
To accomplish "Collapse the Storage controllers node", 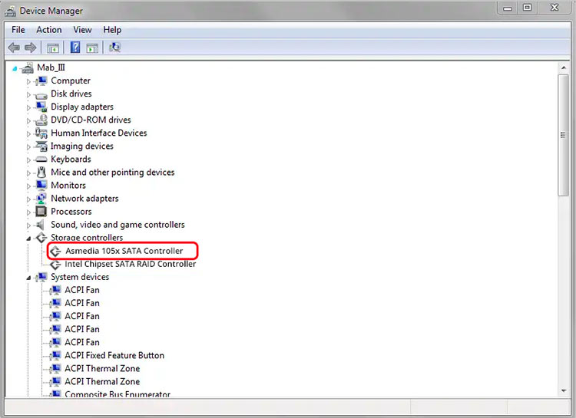I will (x=28, y=239).
